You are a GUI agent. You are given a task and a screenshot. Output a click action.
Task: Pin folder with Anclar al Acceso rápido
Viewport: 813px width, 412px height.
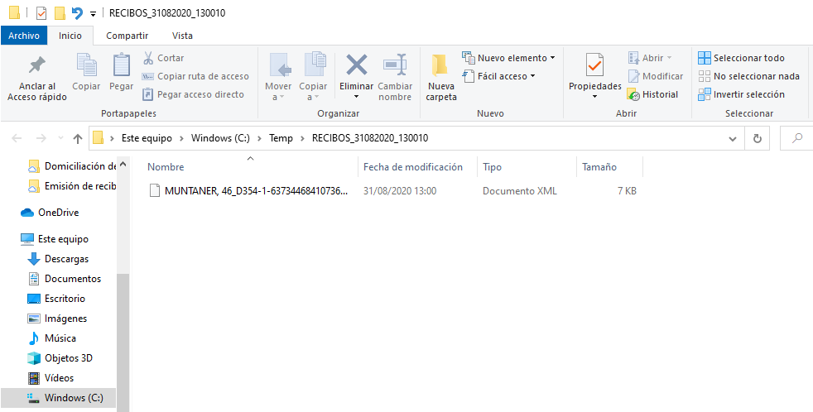pos(36,79)
